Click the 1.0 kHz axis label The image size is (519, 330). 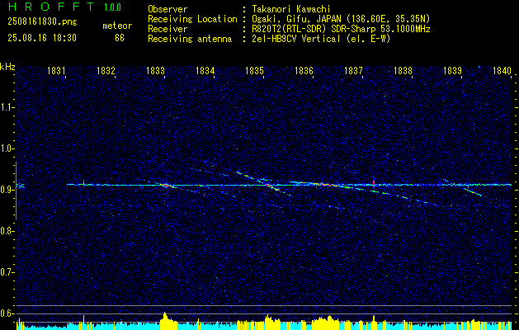[x=7, y=148]
